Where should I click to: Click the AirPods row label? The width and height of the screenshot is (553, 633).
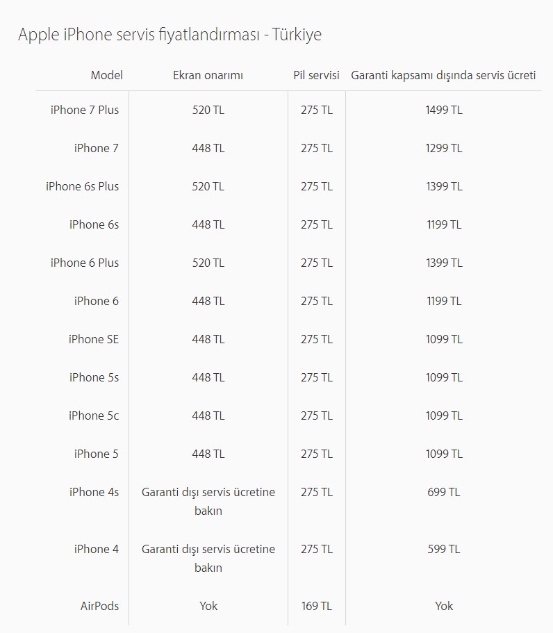click(100, 606)
